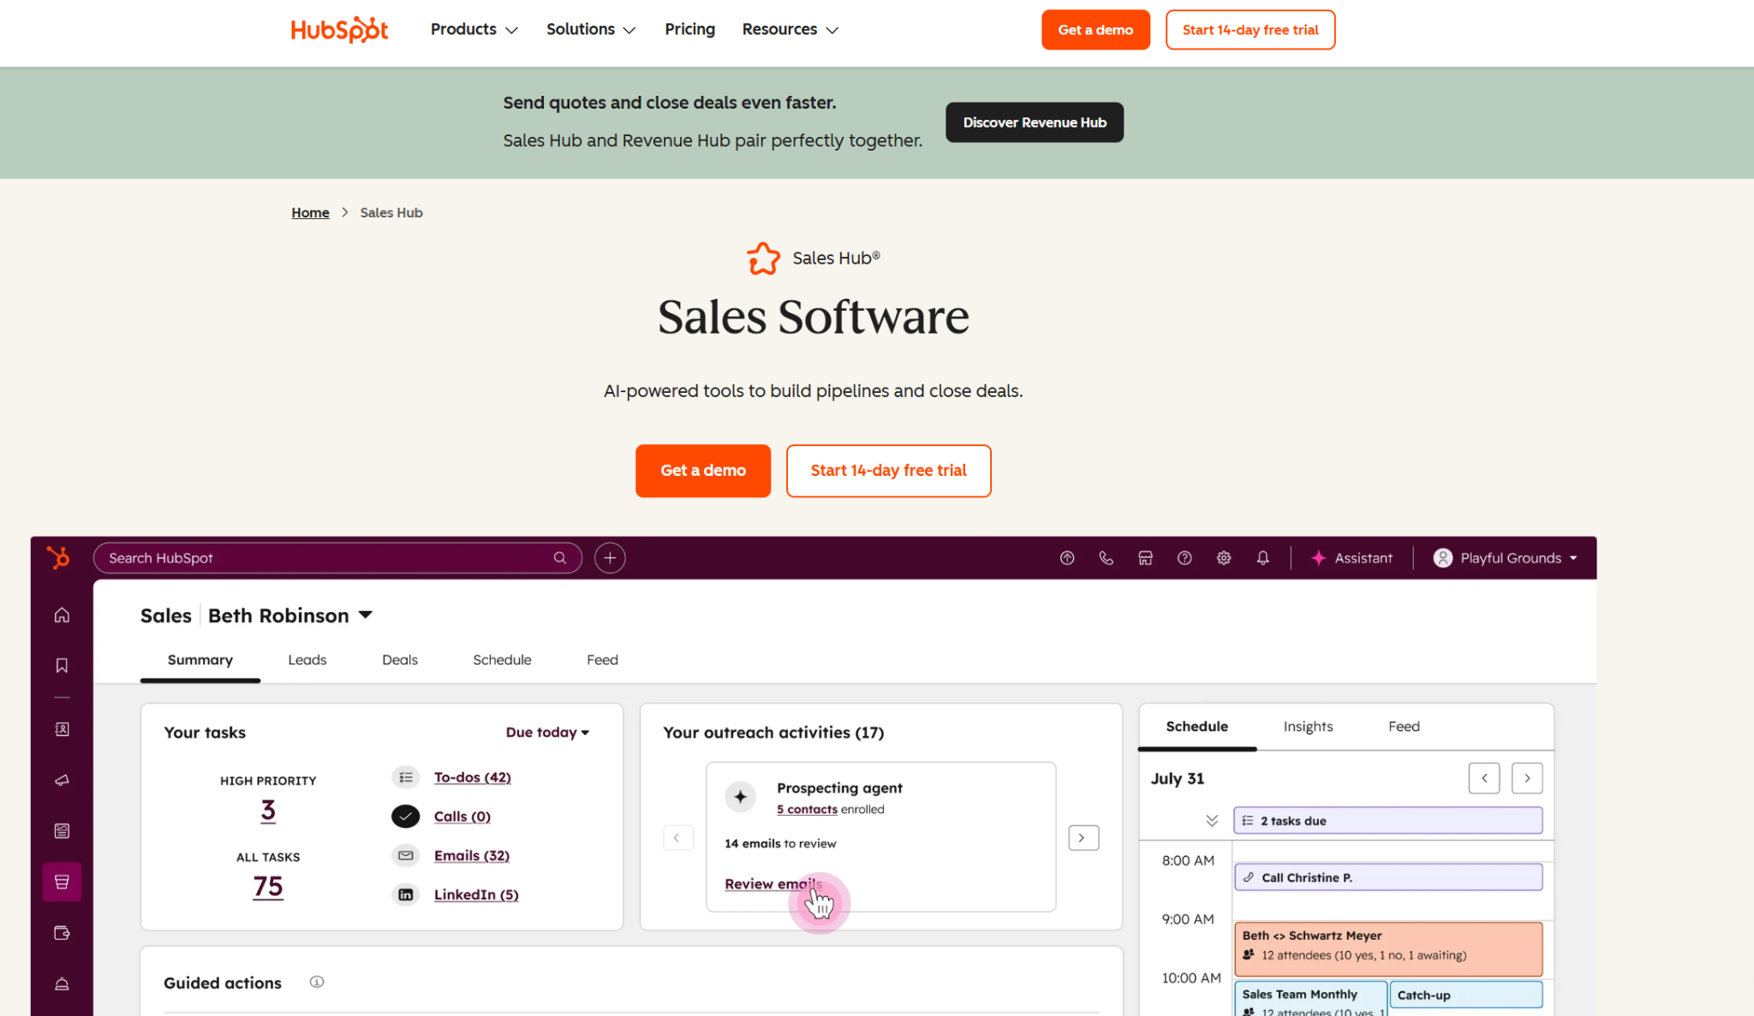Viewport: 1754px width, 1016px height.
Task: Click the Calls checkmark icon
Action: pos(406,817)
